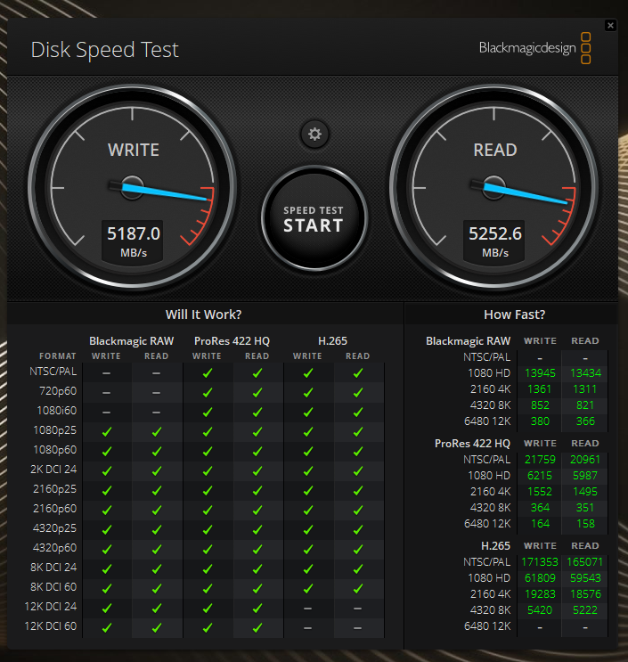The image size is (628, 662).
Task: Click ProRes 422 HQ 2160 4K read value 1495
Action: pyautogui.click(x=585, y=492)
